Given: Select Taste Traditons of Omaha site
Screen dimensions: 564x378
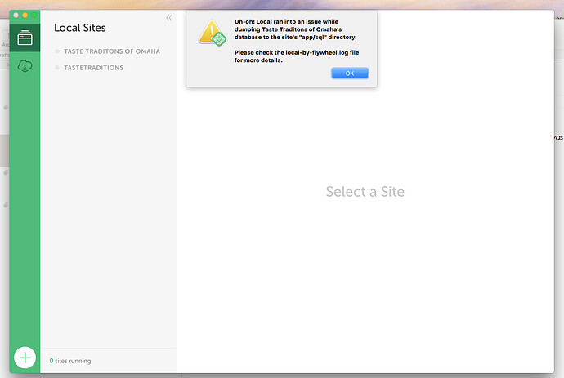Looking at the screenshot, I should click(x=112, y=51).
